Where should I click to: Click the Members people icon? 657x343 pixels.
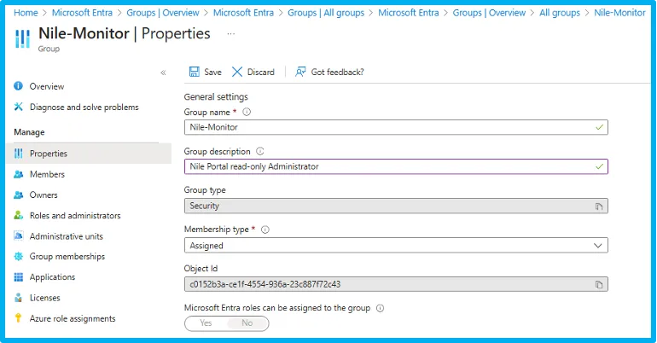19,174
